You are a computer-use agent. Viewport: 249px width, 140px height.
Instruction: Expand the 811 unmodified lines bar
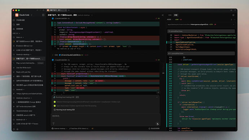point(201,53)
